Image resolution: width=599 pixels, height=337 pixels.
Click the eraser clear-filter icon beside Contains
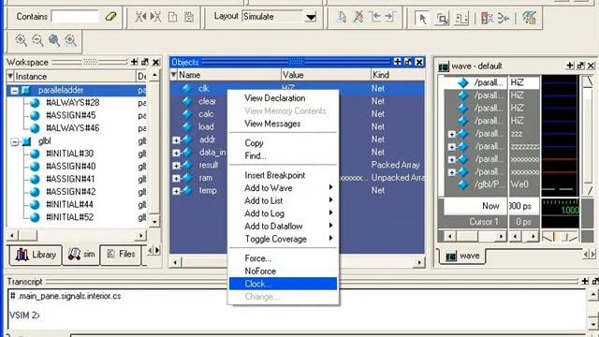click(x=110, y=17)
